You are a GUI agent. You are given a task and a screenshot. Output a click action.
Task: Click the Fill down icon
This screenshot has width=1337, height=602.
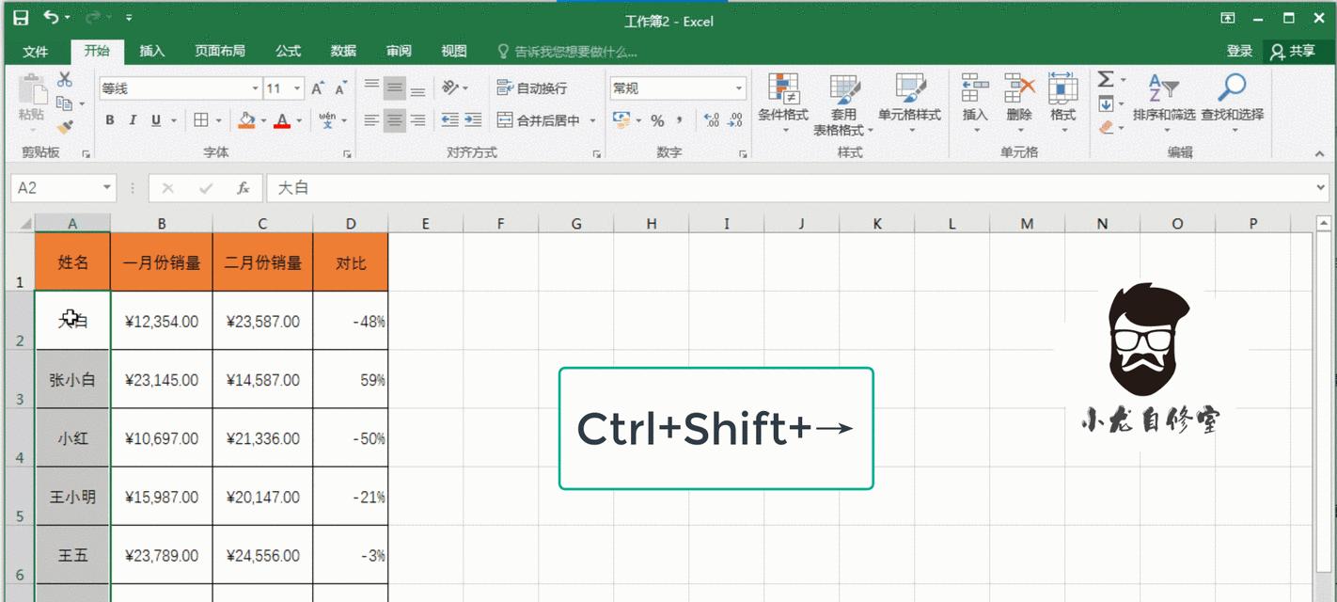pyautogui.click(x=1106, y=103)
